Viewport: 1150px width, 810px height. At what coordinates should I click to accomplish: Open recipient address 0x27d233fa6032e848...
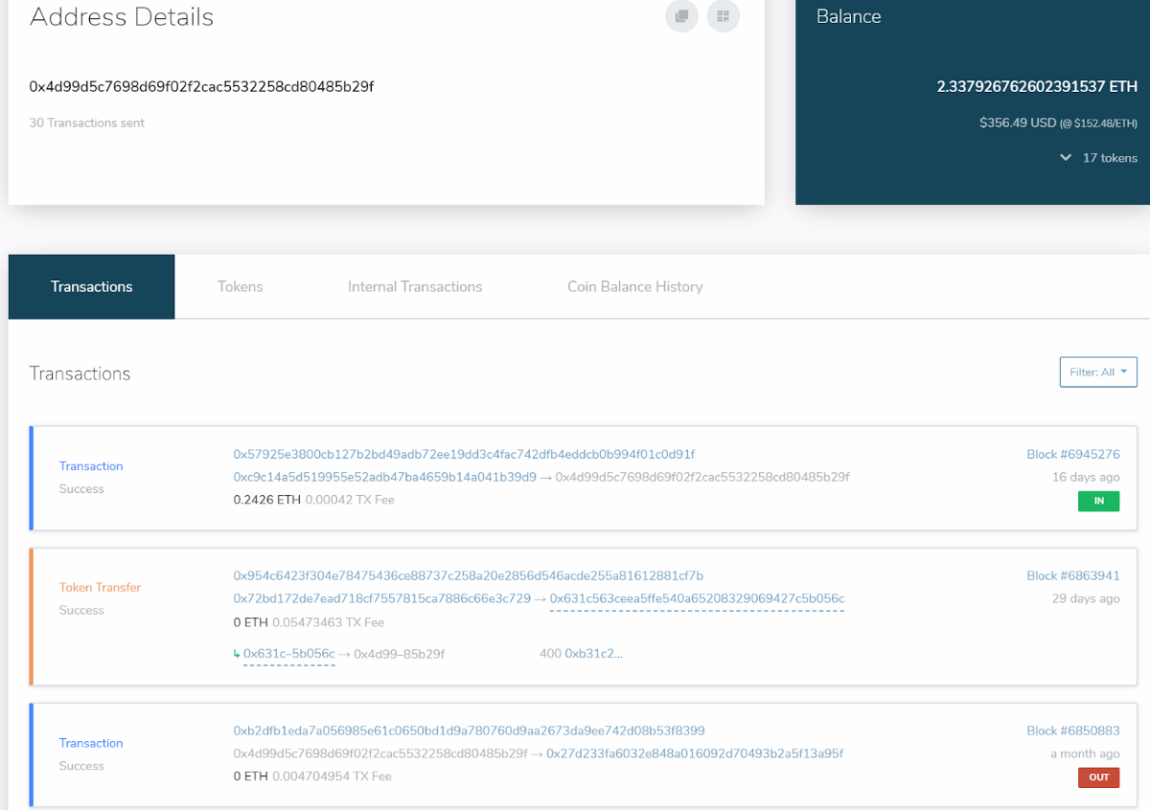tap(696, 754)
